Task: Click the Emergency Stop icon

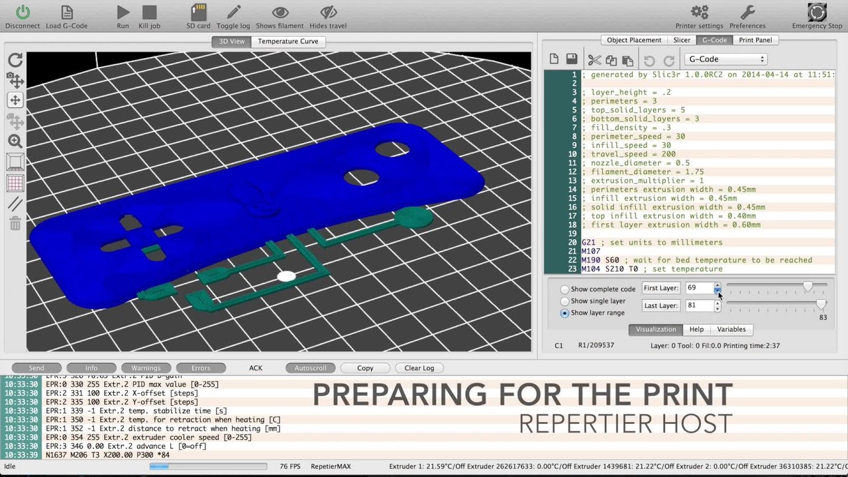Action: pyautogui.click(x=817, y=12)
